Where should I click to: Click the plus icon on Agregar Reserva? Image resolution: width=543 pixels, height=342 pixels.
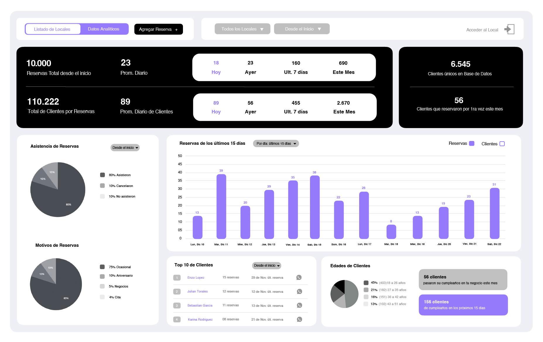pos(176,30)
